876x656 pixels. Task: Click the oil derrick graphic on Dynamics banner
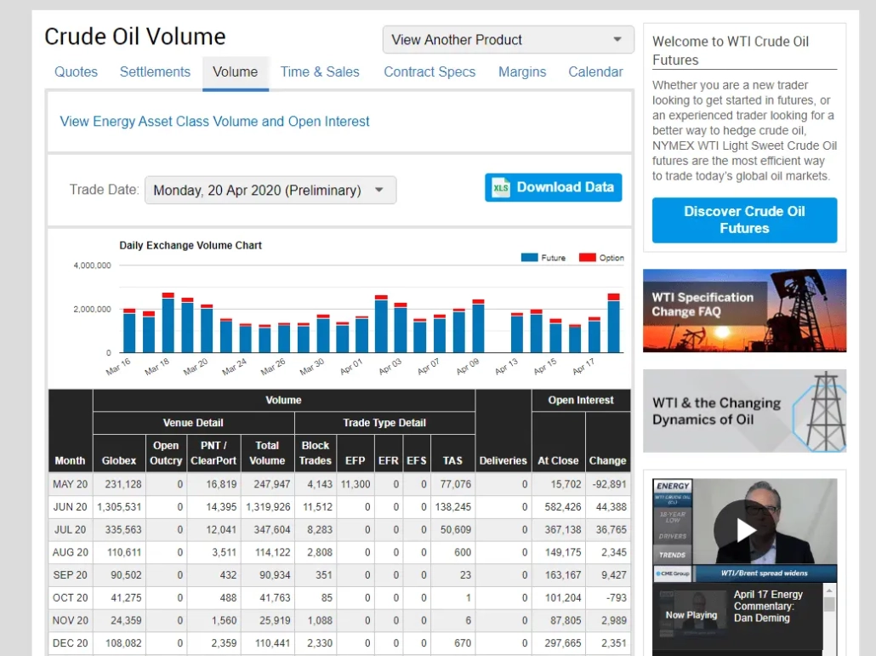(820, 411)
